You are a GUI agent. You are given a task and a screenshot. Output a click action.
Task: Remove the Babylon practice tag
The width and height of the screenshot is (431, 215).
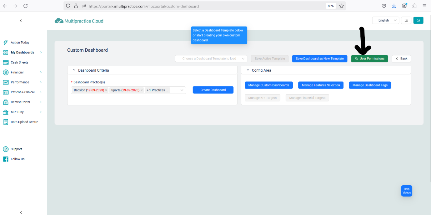tap(106, 90)
